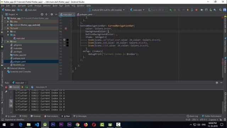
Task: Switch to the pubspec.yaml editor tab
Action: coord(86,15)
